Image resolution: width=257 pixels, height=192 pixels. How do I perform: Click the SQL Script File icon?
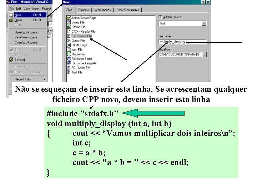pyautogui.click(x=69, y=68)
